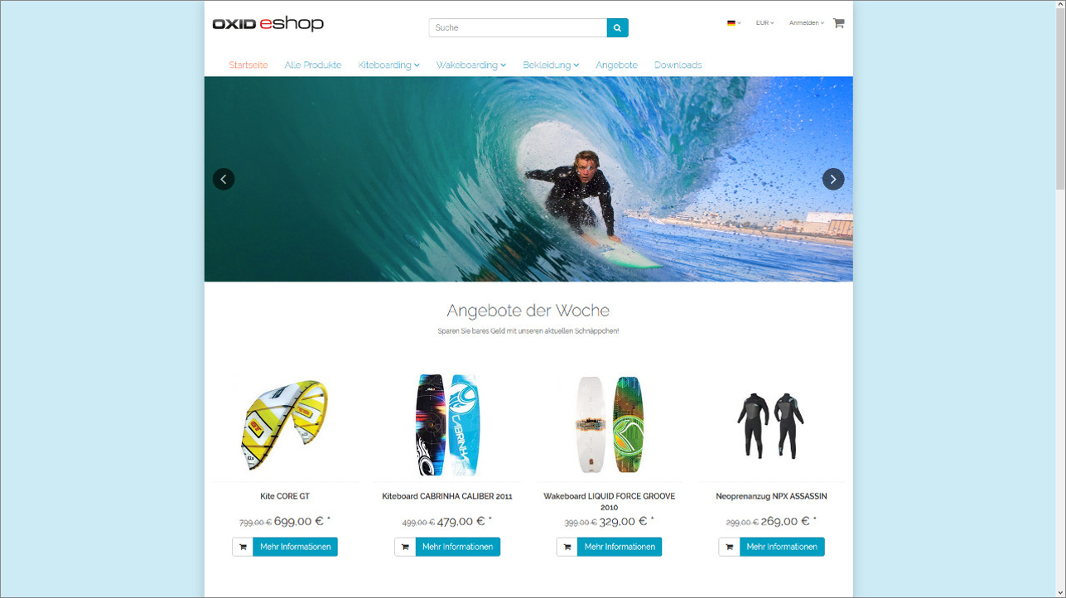
Task: Open the Downloads link in navigation
Action: [678, 65]
